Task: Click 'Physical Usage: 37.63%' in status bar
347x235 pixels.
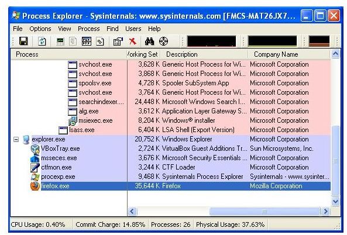Action: coord(230,225)
